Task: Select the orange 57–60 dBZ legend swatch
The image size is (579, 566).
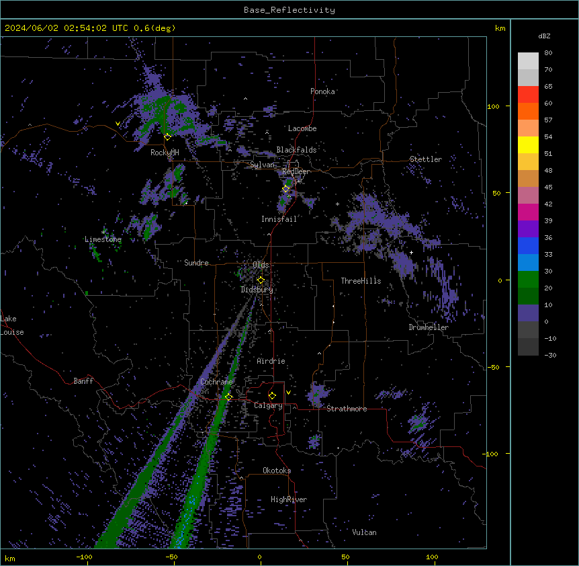Action: click(528, 112)
